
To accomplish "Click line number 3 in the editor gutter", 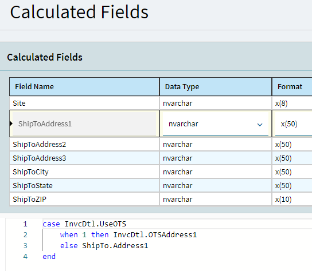I will pyautogui.click(x=25, y=246).
